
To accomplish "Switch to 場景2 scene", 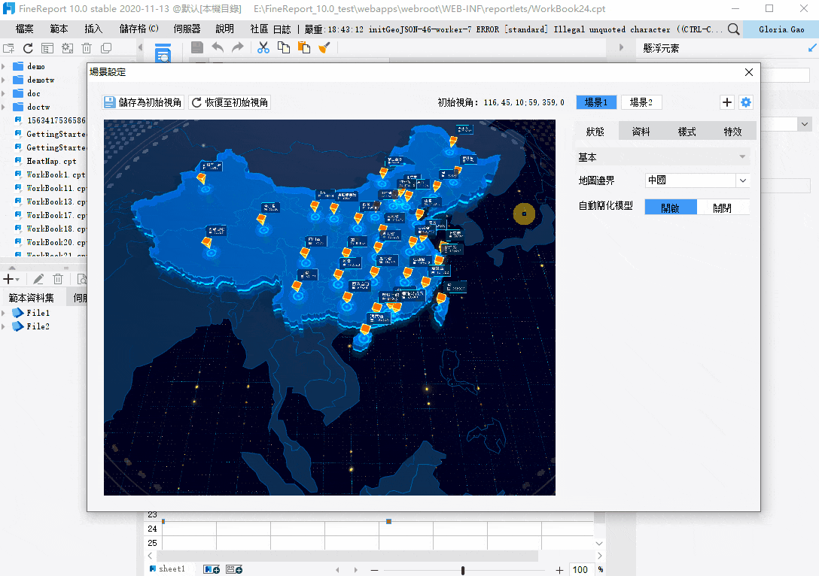I will point(641,103).
